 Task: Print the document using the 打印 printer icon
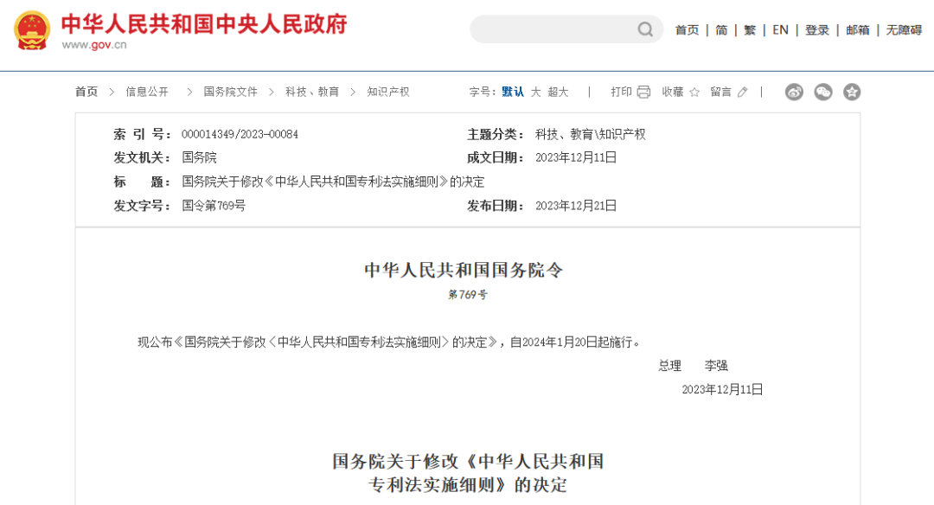click(643, 91)
